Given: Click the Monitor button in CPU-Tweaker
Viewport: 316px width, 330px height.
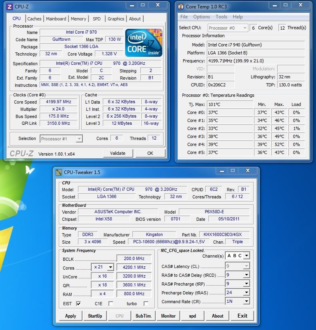Looking at the screenshot, I should tap(168, 316).
